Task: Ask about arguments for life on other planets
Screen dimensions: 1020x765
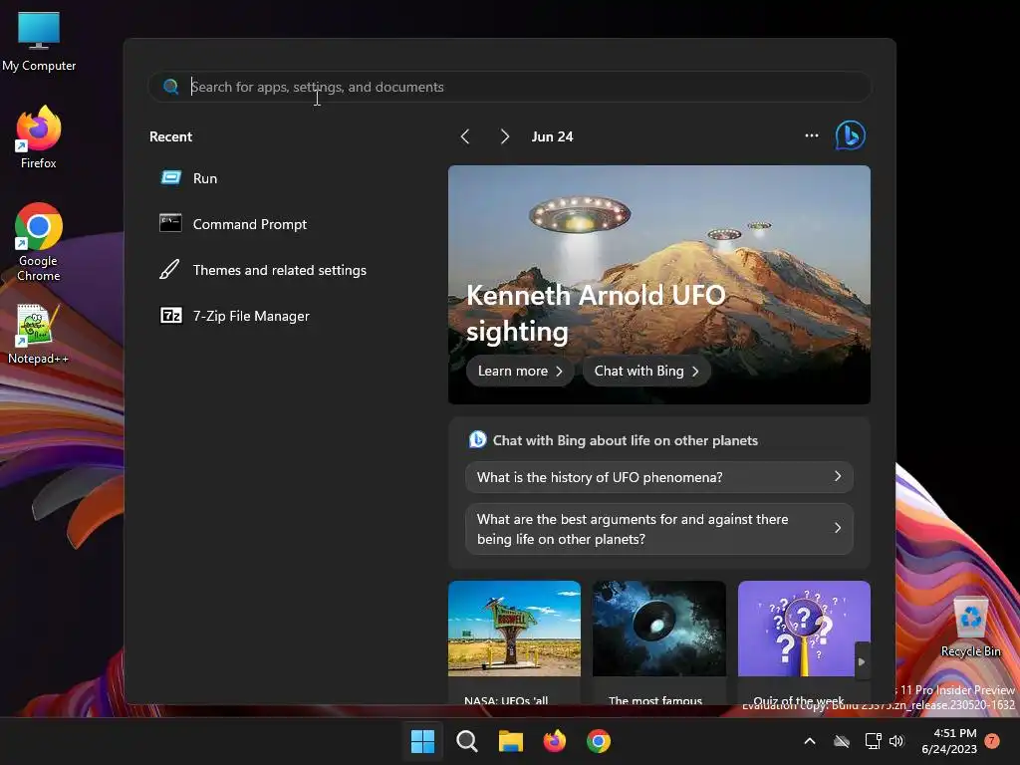Action: [x=659, y=529]
